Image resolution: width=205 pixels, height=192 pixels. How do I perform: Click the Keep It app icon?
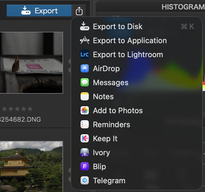85,139
